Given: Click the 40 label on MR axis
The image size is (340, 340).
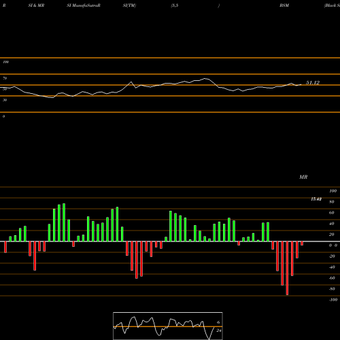Looking at the screenshot, I should click(x=332, y=224).
